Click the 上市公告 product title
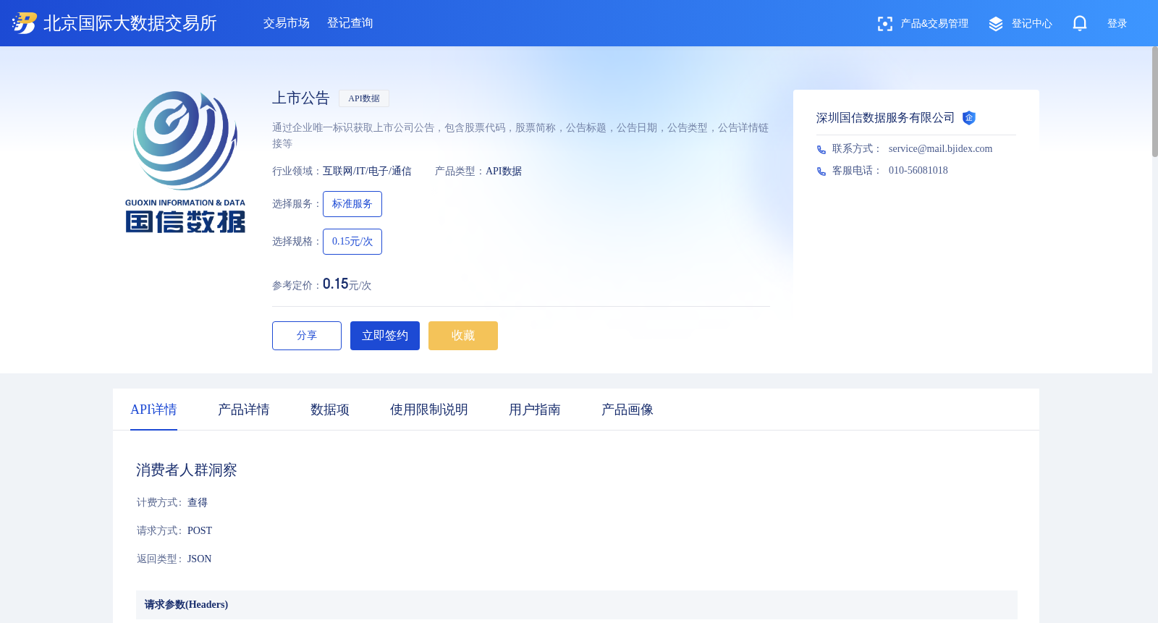 [x=301, y=98]
